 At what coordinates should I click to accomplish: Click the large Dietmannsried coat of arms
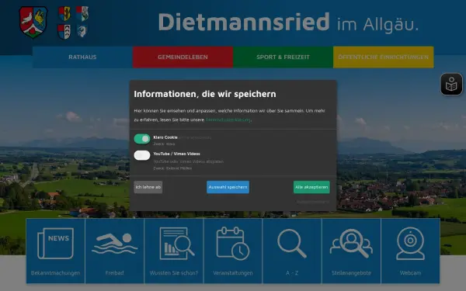pos(33,23)
